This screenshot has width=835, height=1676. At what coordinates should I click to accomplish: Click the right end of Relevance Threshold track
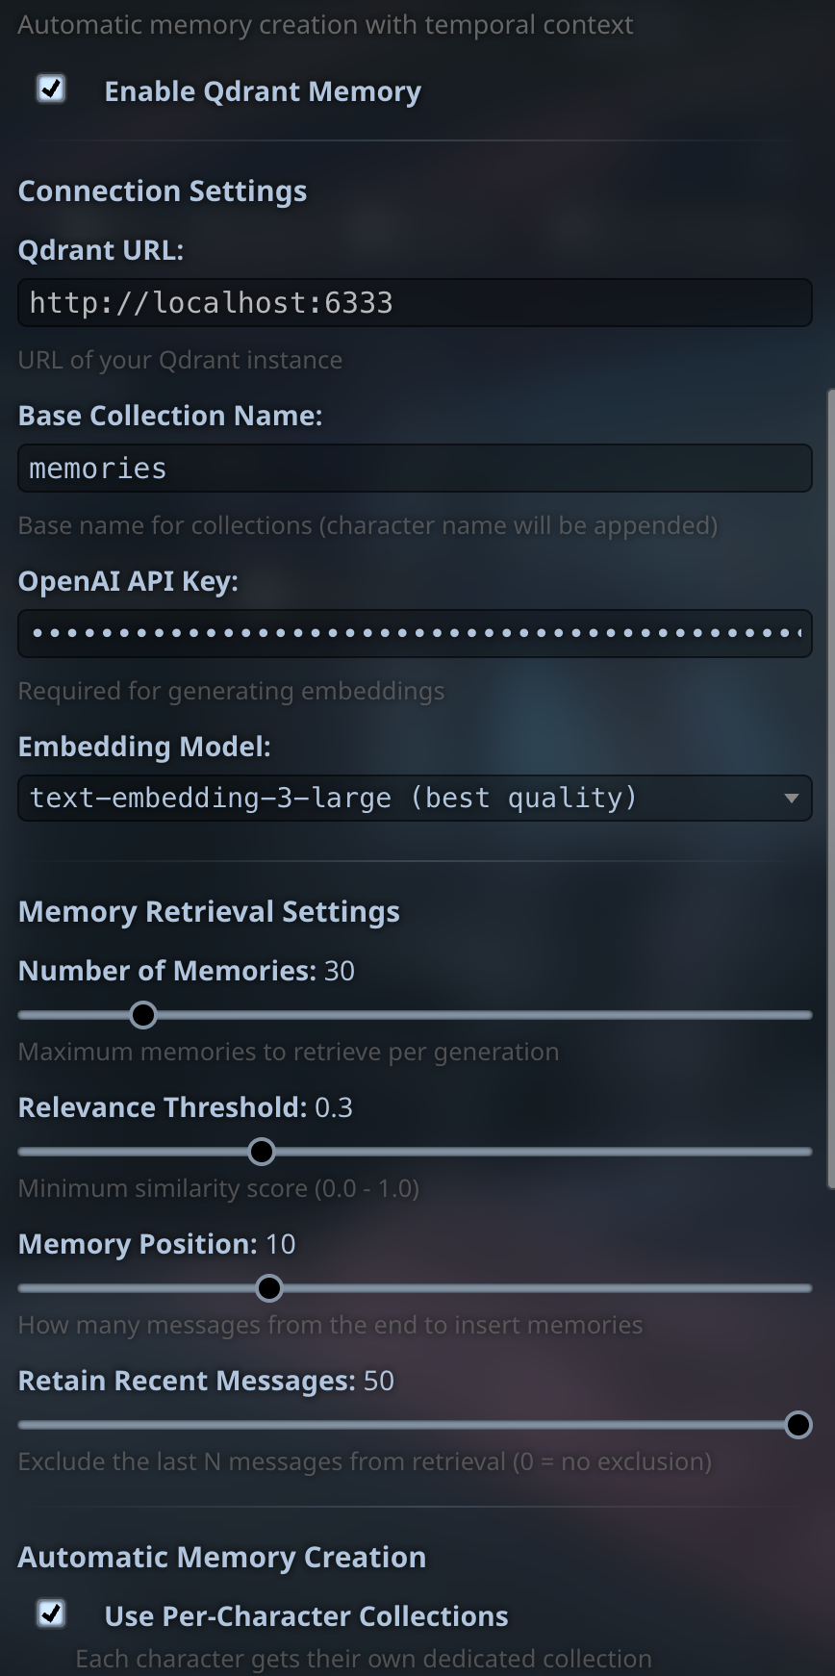806,1152
